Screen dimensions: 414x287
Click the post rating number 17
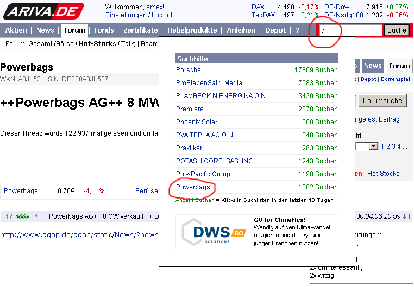[9, 216]
